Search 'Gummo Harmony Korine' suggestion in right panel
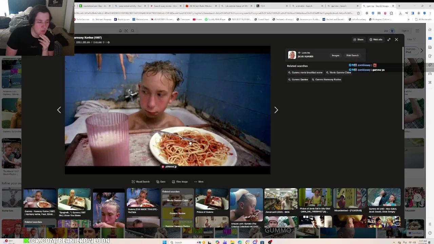434x244 pixels. [x=326, y=79]
